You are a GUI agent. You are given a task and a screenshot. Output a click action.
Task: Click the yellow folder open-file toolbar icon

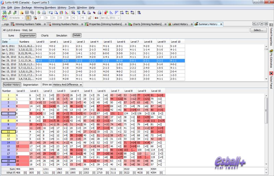click(x=22, y=13)
